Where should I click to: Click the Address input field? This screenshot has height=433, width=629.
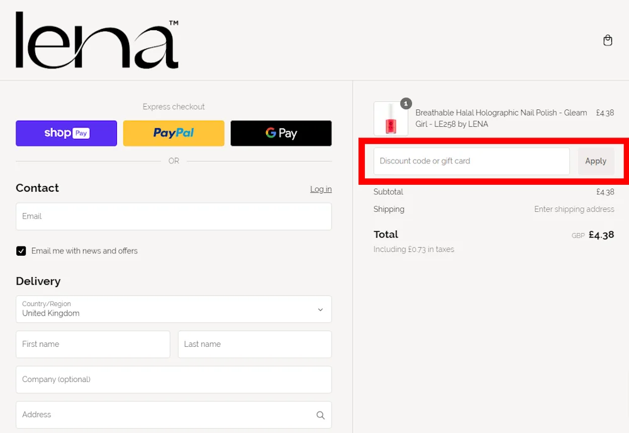(164, 415)
